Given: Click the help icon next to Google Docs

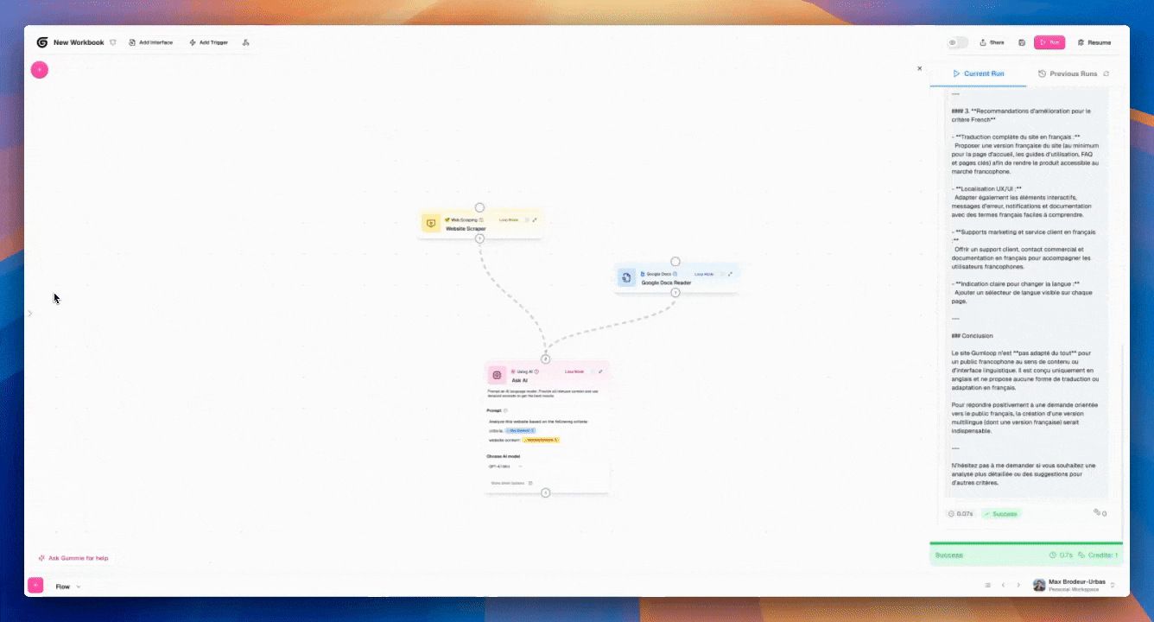Looking at the screenshot, I should coord(676,274).
